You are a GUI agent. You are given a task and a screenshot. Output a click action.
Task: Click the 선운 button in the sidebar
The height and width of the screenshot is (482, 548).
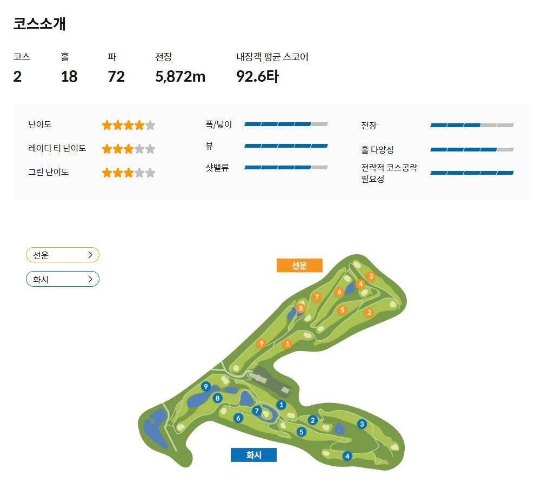coord(63,255)
